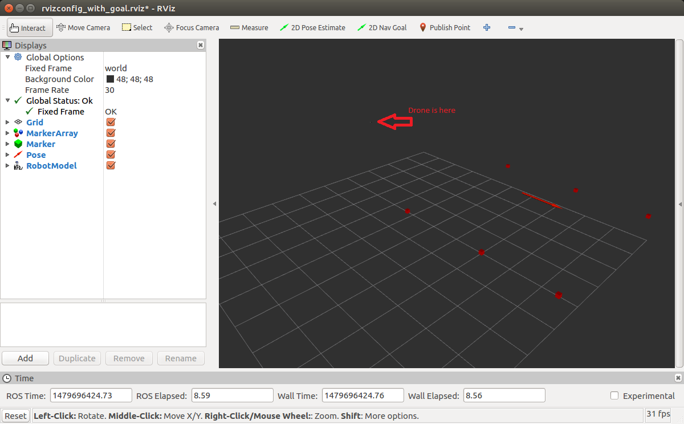
Task: Collapse the Global Options section
Action: click(x=7, y=58)
